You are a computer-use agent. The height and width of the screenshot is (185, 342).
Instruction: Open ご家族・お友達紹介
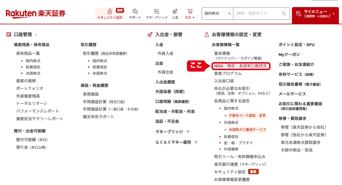(x=296, y=64)
